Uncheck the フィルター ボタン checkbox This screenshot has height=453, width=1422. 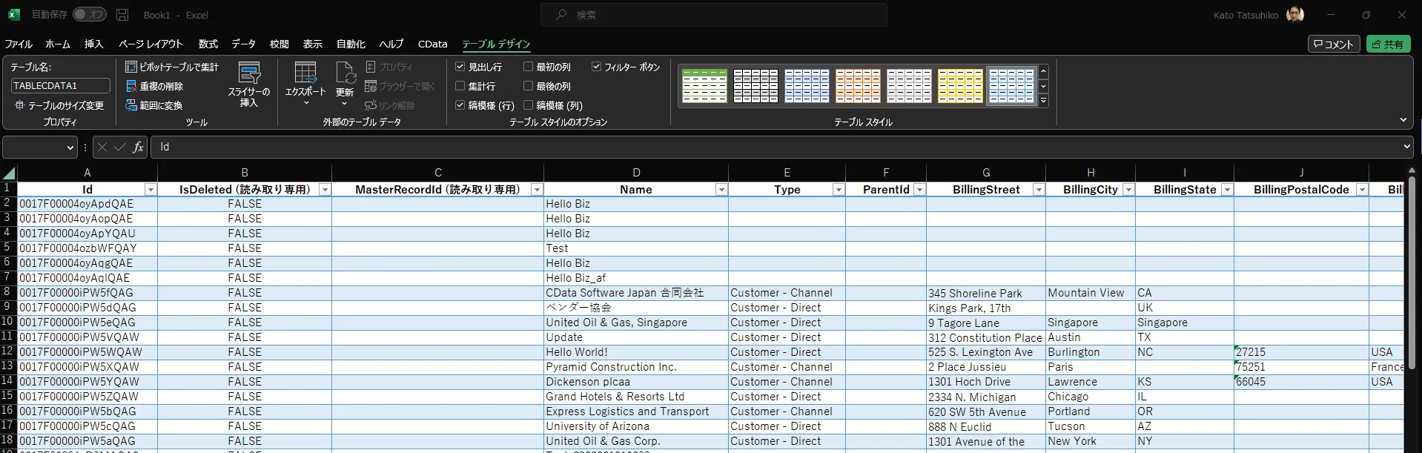pos(596,67)
